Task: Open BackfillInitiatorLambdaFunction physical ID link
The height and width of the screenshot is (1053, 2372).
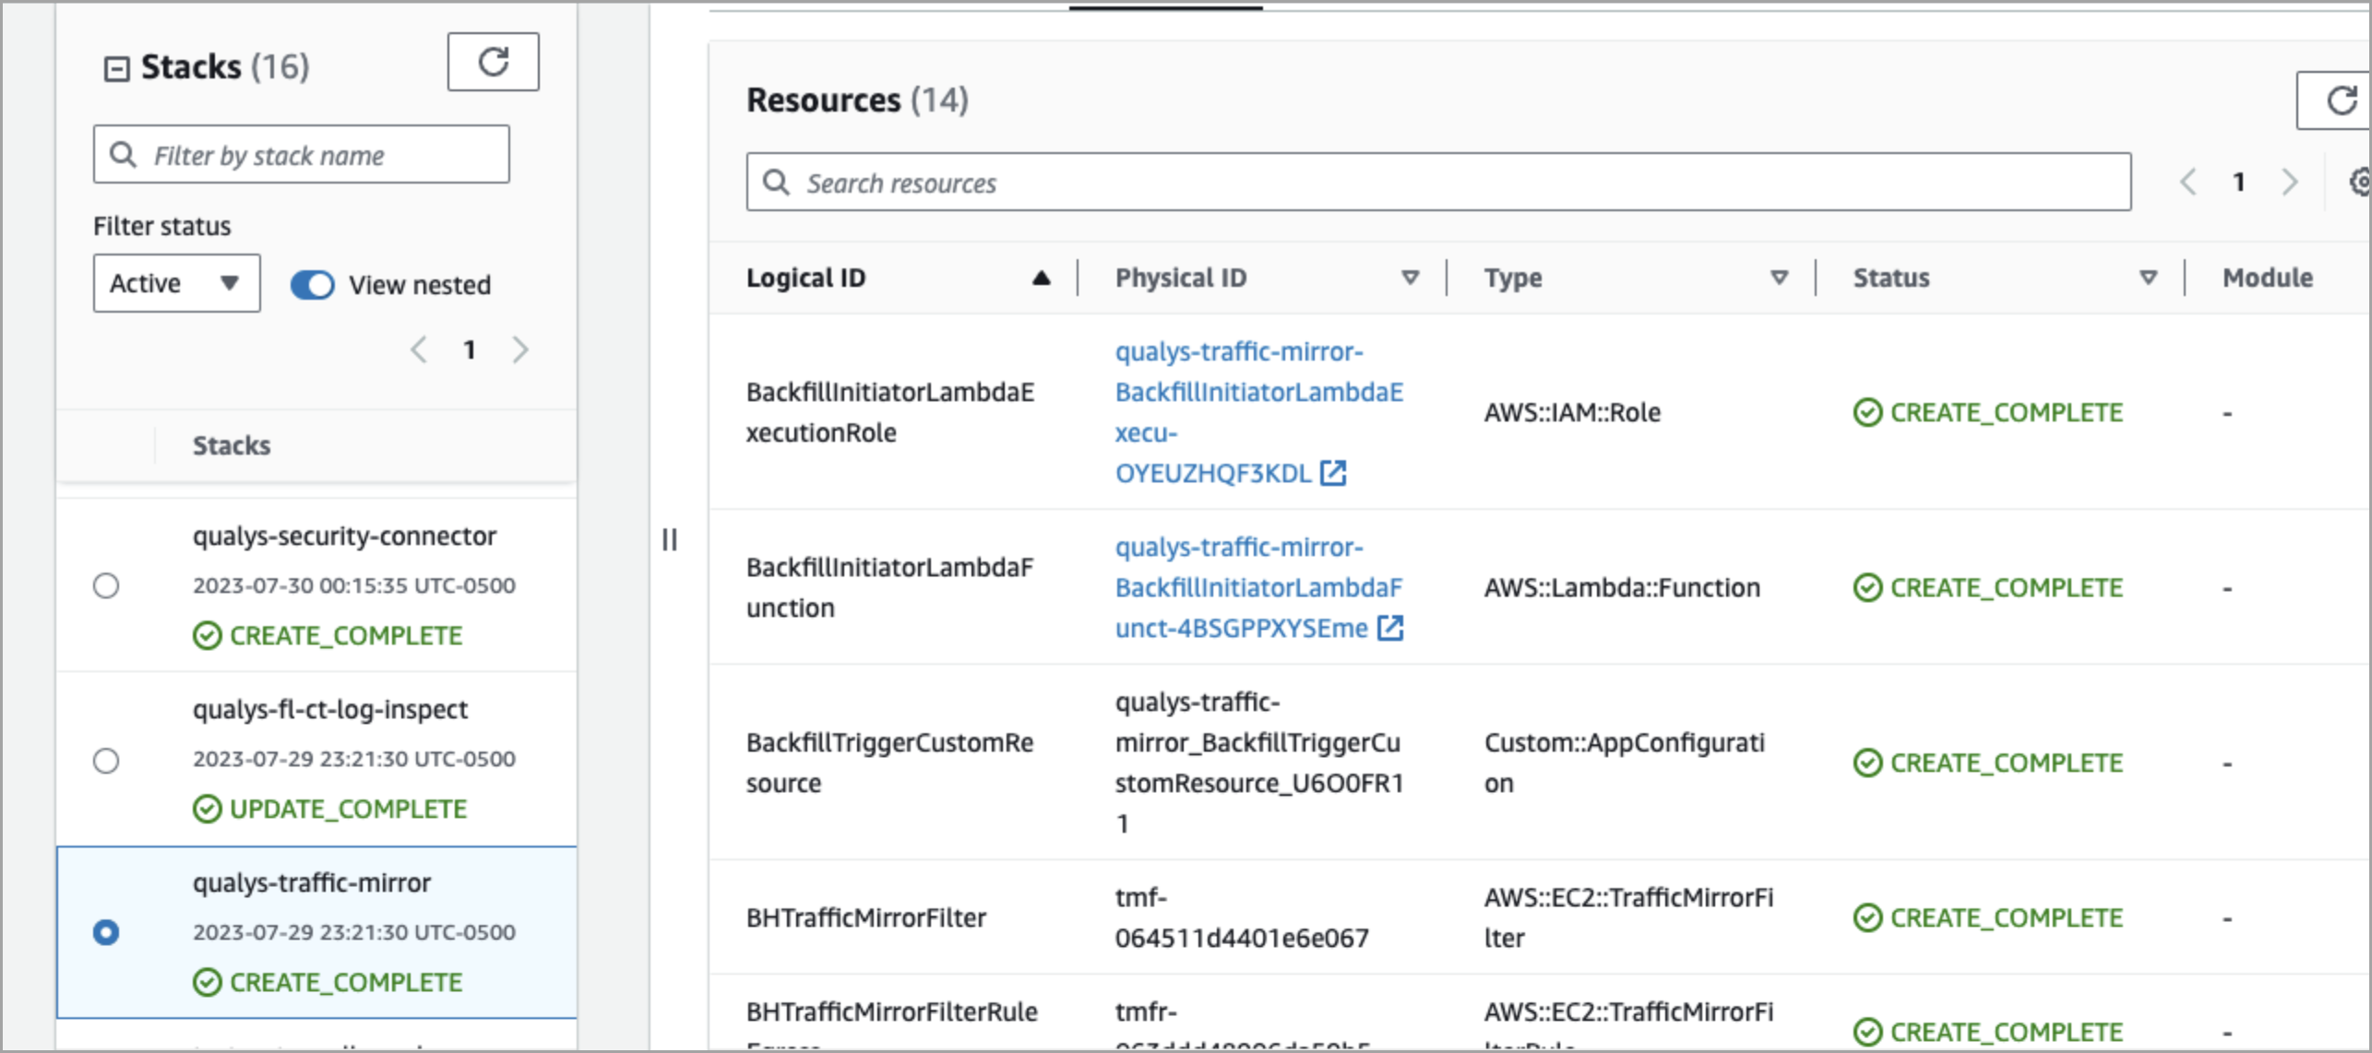Action: (1258, 587)
